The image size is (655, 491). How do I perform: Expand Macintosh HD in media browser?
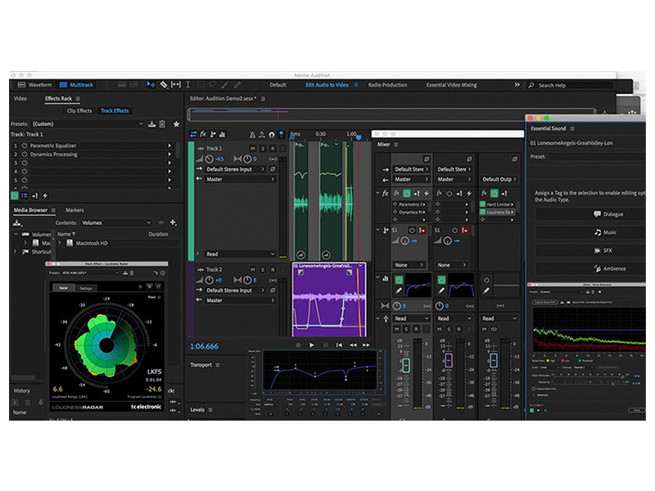tap(60, 243)
